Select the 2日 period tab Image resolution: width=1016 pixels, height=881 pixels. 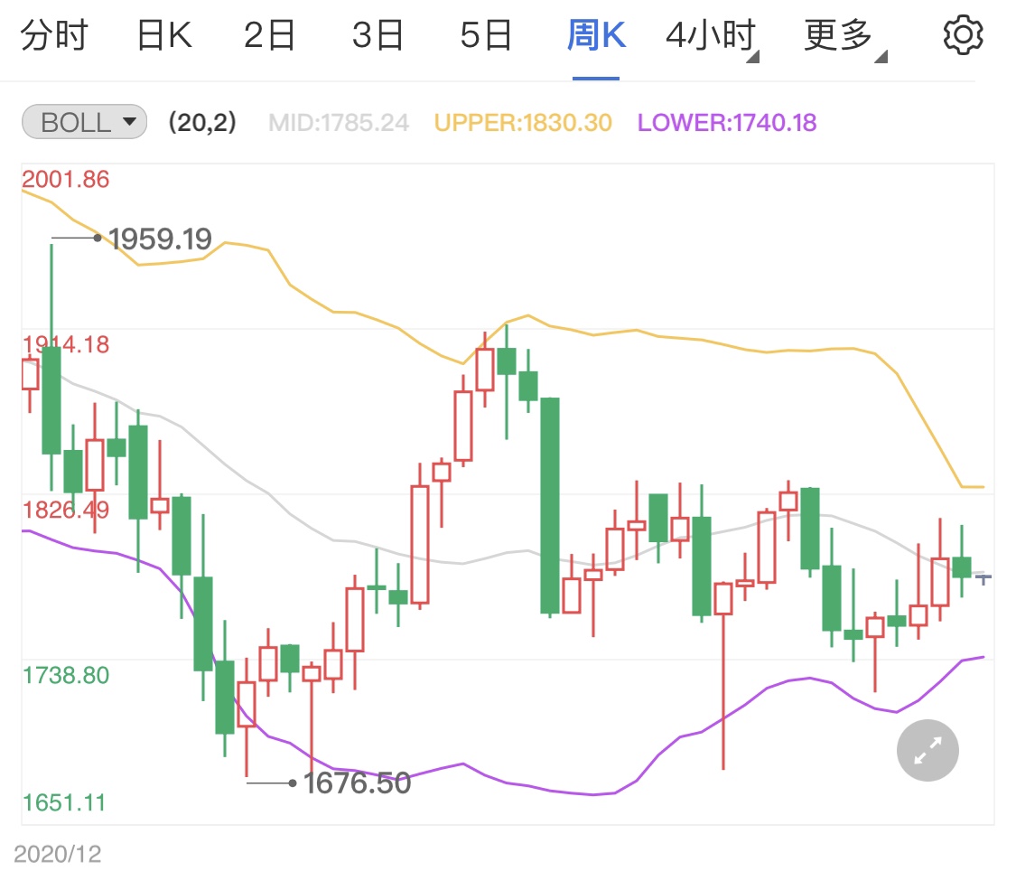pos(269,35)
